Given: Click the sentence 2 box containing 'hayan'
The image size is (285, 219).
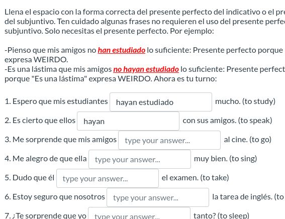Looking at the screenshot, I should pos(128,121).
